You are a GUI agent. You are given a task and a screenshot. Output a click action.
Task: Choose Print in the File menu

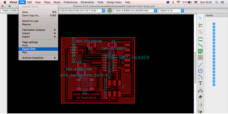coord(38,46)
